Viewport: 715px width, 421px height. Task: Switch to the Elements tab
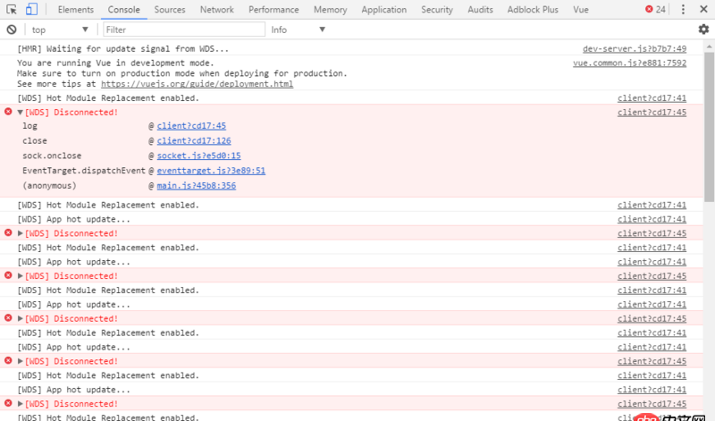tap(76, 10)
